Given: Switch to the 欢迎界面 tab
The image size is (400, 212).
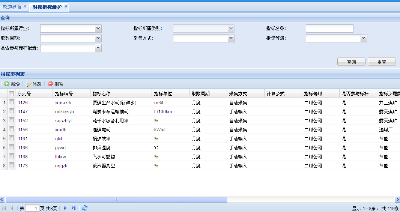Looking at the screenshot, I should pyautogui.click(x=12, y=7).
